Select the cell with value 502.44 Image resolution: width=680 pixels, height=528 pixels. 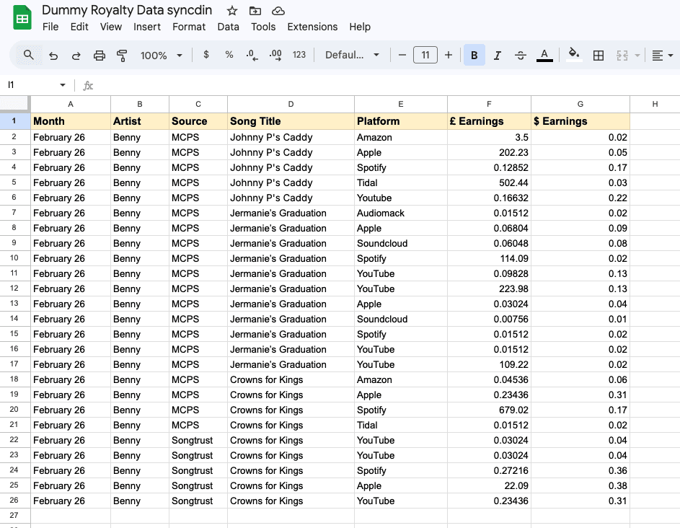tap(489, 182)
